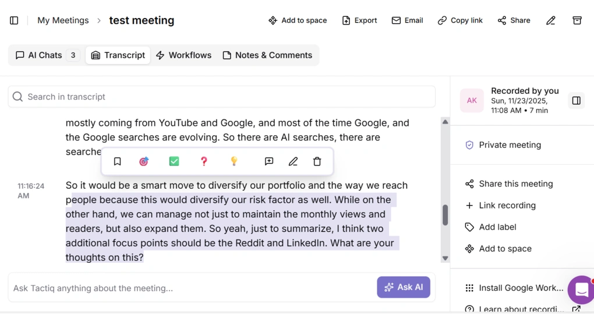The height and width of the screenshot is (314, 594).
Task: Open the Add to space menu in header
Action: click(298, 20)
